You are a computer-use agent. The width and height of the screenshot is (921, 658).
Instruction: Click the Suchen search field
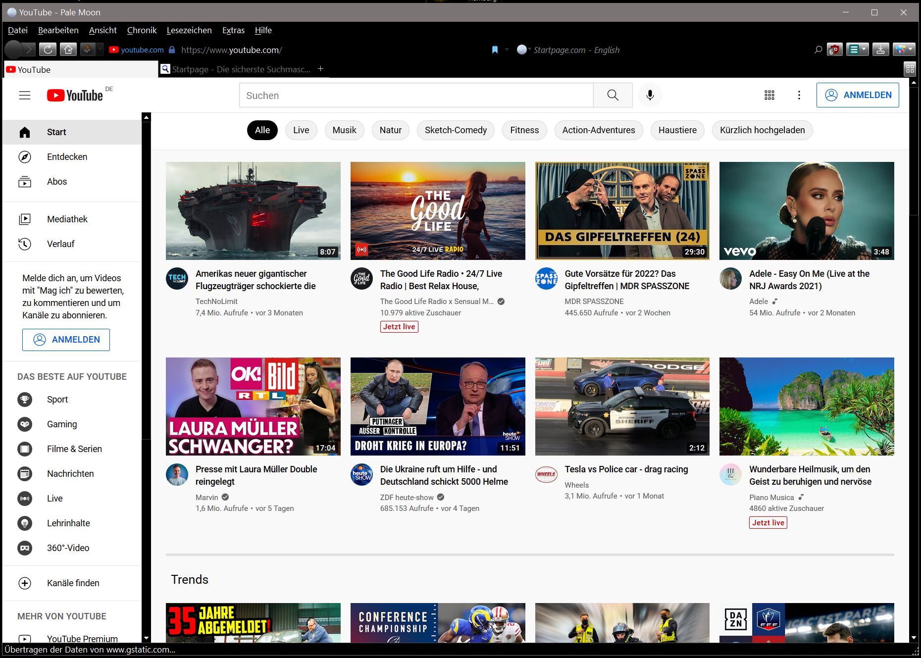coord(416,95)
